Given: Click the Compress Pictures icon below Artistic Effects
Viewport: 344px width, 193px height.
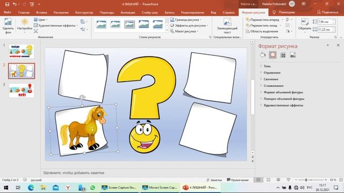Looking at the screenshot, I should (x=36, y=31).
